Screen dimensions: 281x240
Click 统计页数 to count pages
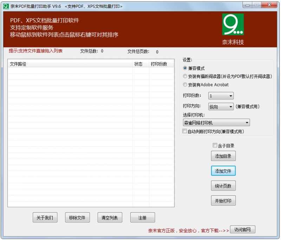223,186
